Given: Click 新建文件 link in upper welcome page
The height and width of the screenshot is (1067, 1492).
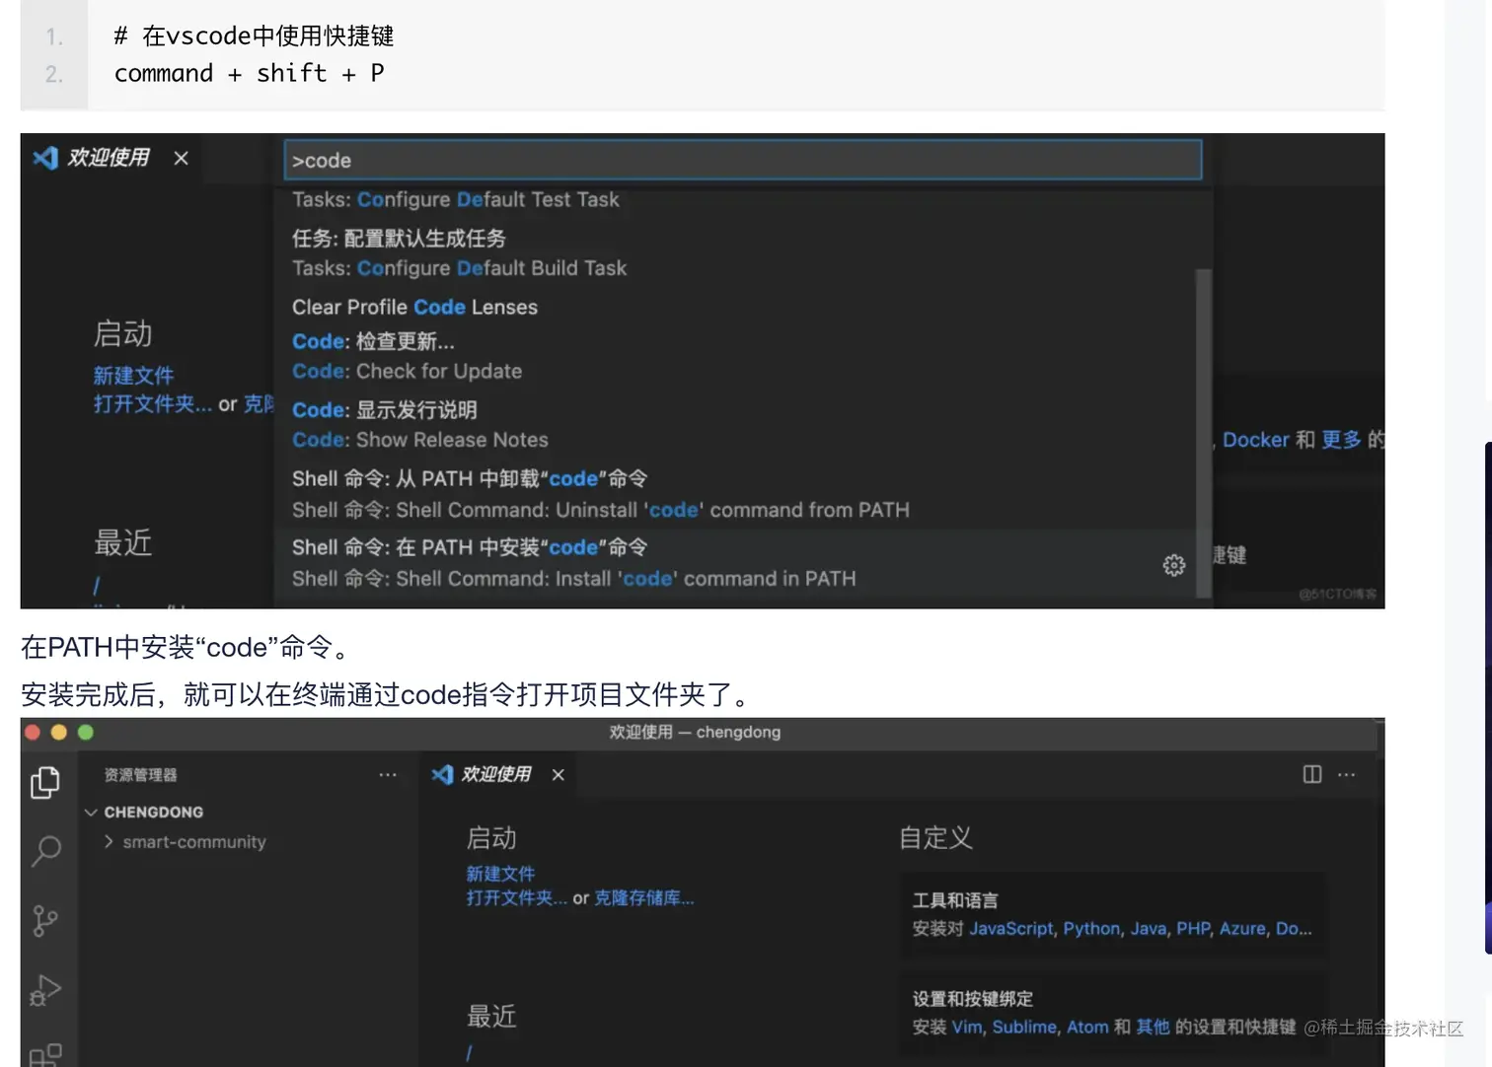Looking at the screenshot, I should 133,376.
